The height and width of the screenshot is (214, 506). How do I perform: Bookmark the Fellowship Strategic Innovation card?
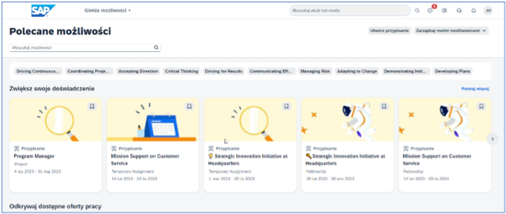pos(384,106)
